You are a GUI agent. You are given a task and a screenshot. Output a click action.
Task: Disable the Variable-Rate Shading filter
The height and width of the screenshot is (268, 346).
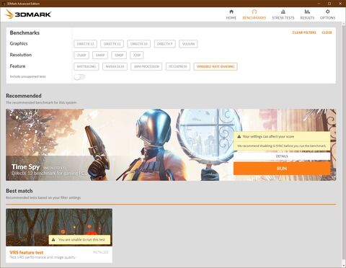click(216, 66)
